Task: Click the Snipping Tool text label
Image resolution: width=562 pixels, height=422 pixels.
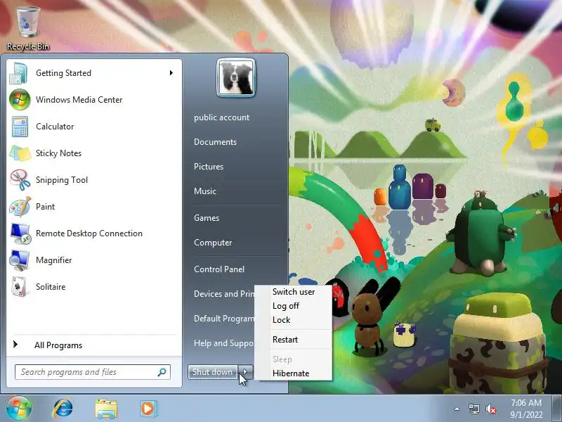Action: tap(62, 180)
